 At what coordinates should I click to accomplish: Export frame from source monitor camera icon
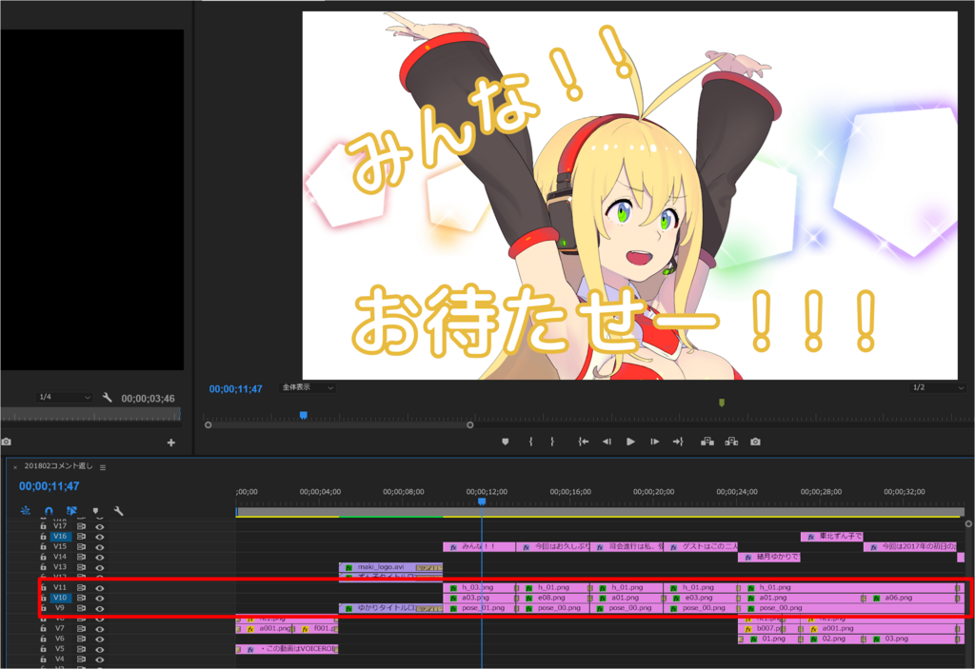(x=7, y=442)
